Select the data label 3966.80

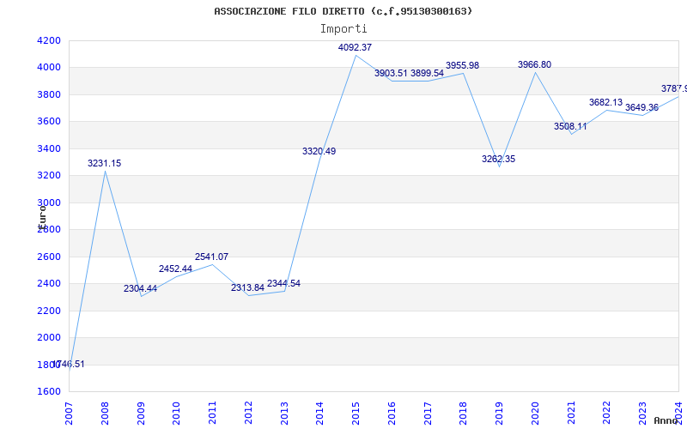point(534,65)
